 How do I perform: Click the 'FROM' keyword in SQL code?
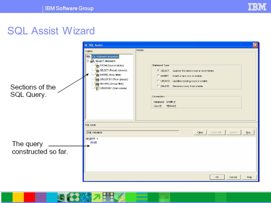(x=93, y=143)
